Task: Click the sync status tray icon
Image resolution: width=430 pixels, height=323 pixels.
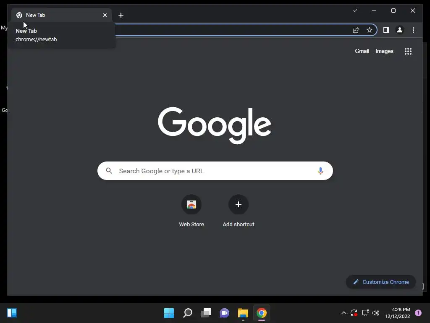Action: [x=354, y=313]
